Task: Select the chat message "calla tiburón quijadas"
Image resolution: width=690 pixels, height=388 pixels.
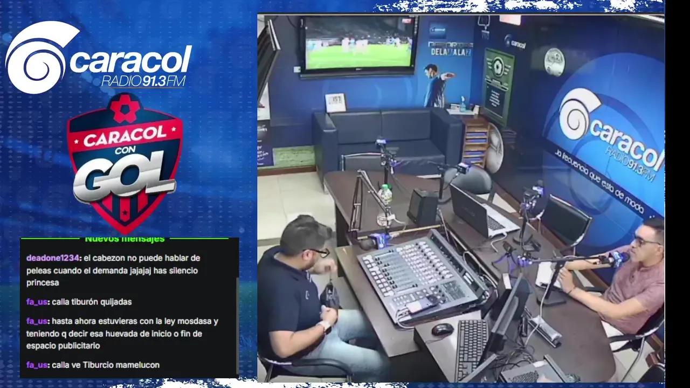Action: point(92,302)
